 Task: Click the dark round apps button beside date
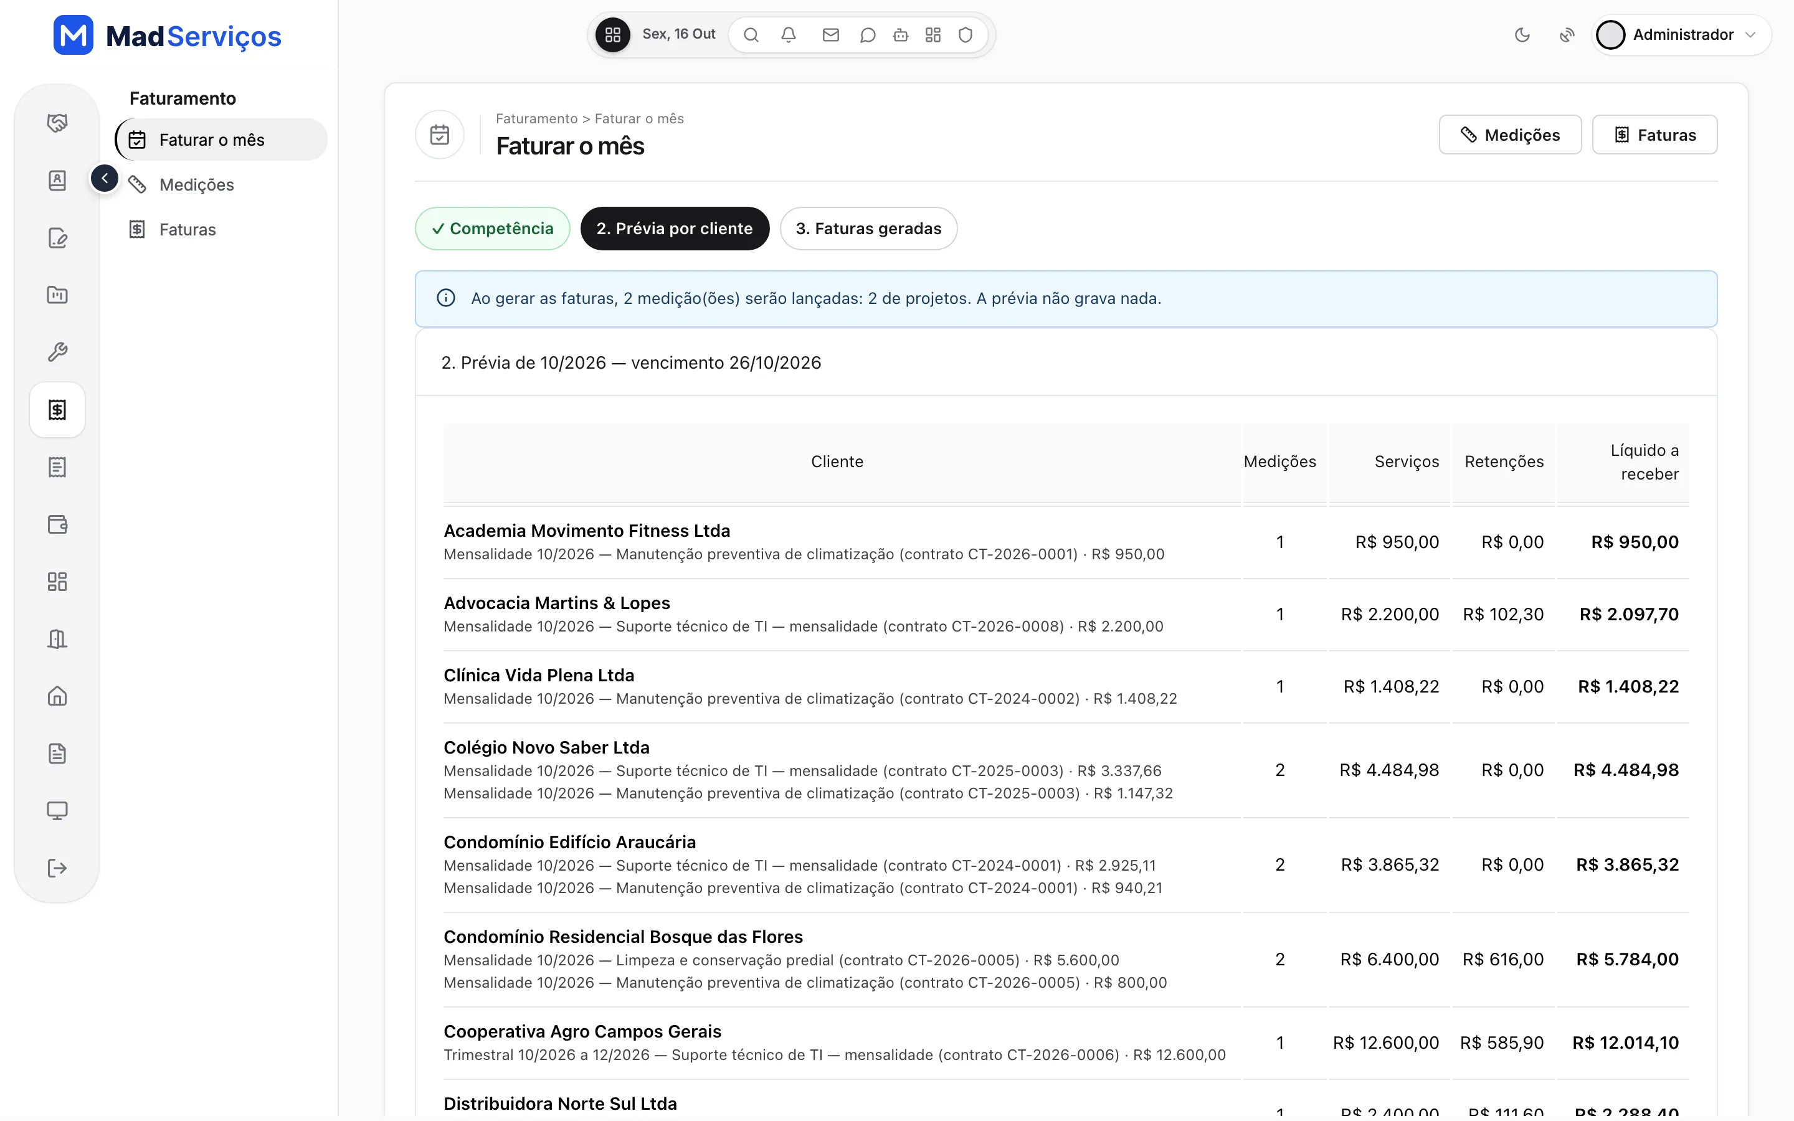tap(612, 35)
